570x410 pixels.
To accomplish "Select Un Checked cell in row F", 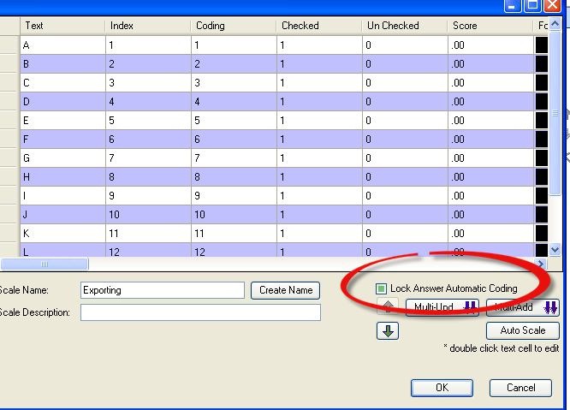I will pyautogui.click(x=406, y=140).
